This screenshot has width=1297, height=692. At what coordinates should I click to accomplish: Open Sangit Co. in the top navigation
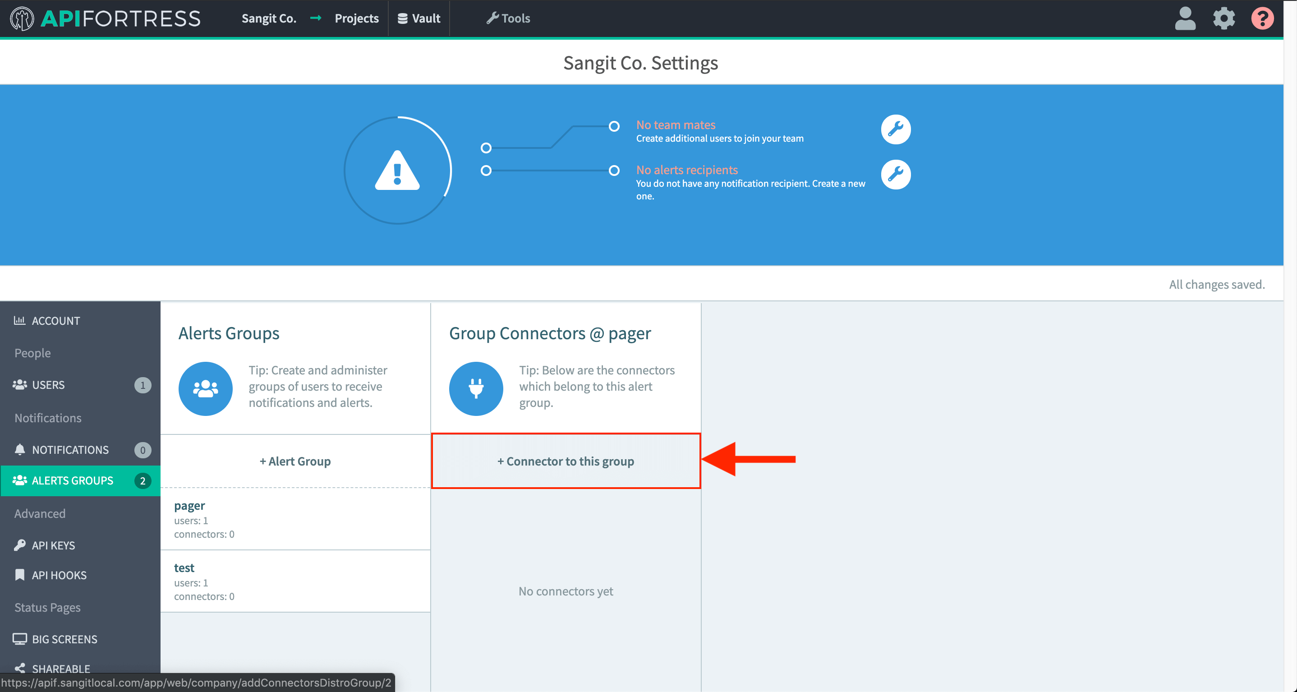269,18
